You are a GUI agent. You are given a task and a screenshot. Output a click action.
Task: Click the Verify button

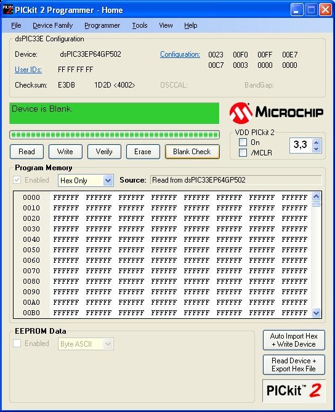[104, 152]
